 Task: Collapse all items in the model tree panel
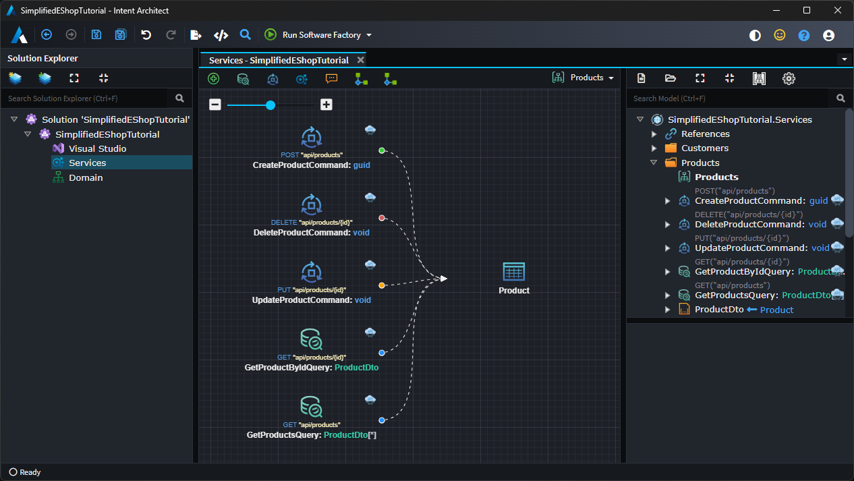[x=729, y=78]
